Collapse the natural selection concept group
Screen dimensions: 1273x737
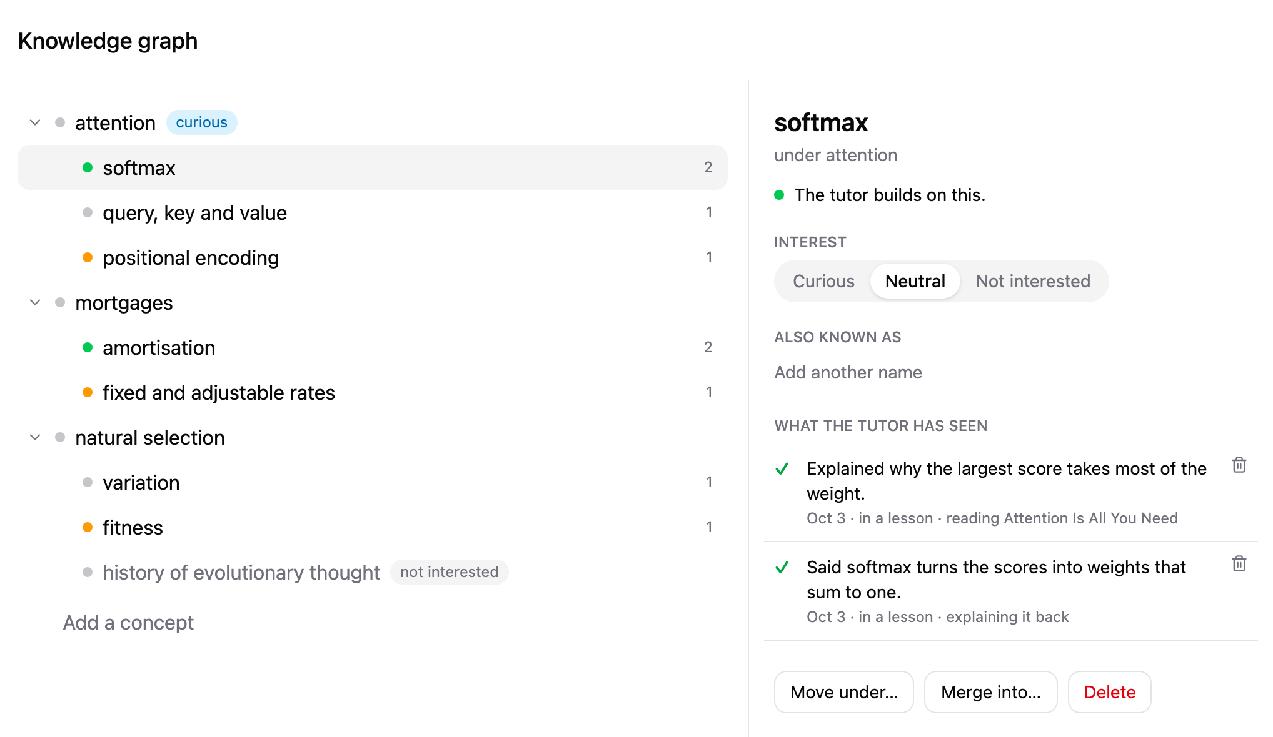35,437
